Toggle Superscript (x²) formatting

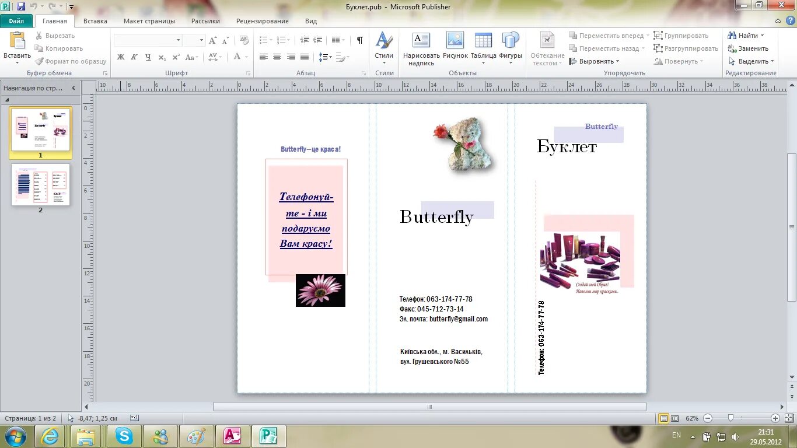(x=176, y=57)
